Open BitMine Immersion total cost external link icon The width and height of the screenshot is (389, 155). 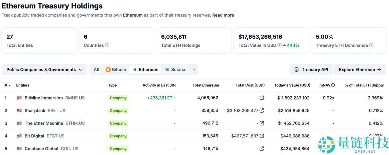(x=262, y=98)
